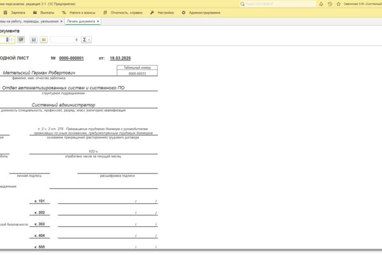This screenshot has height=255, width=382.
Task: Click document number 0000-000001
Action: 71,58
